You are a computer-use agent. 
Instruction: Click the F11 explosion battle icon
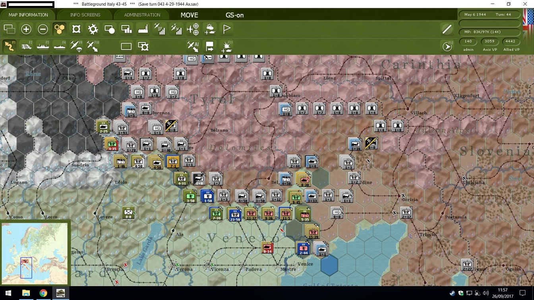pyautogui.click(x=226, y=46)
